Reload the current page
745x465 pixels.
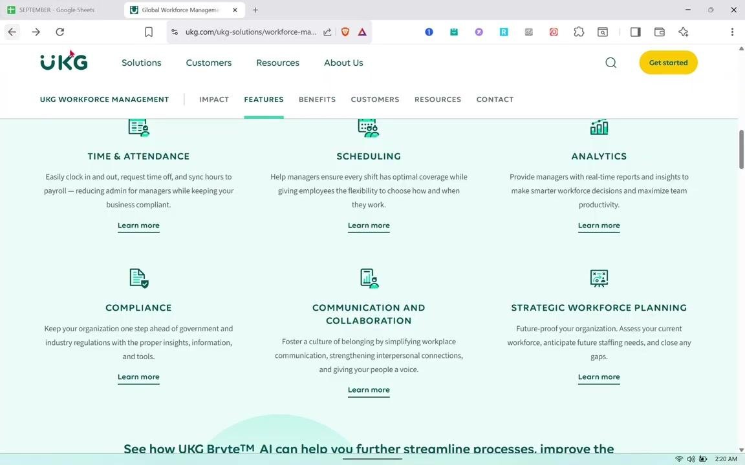tap(60, 32)
